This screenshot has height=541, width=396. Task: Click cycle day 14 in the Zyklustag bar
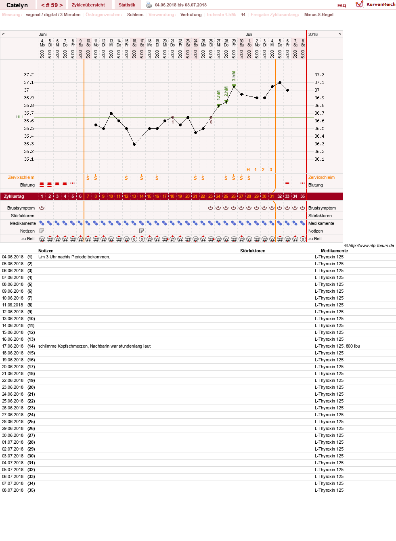point(141,196)
